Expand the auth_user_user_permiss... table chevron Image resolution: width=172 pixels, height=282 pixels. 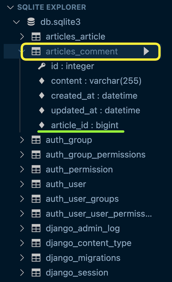(x=22, y=214)
